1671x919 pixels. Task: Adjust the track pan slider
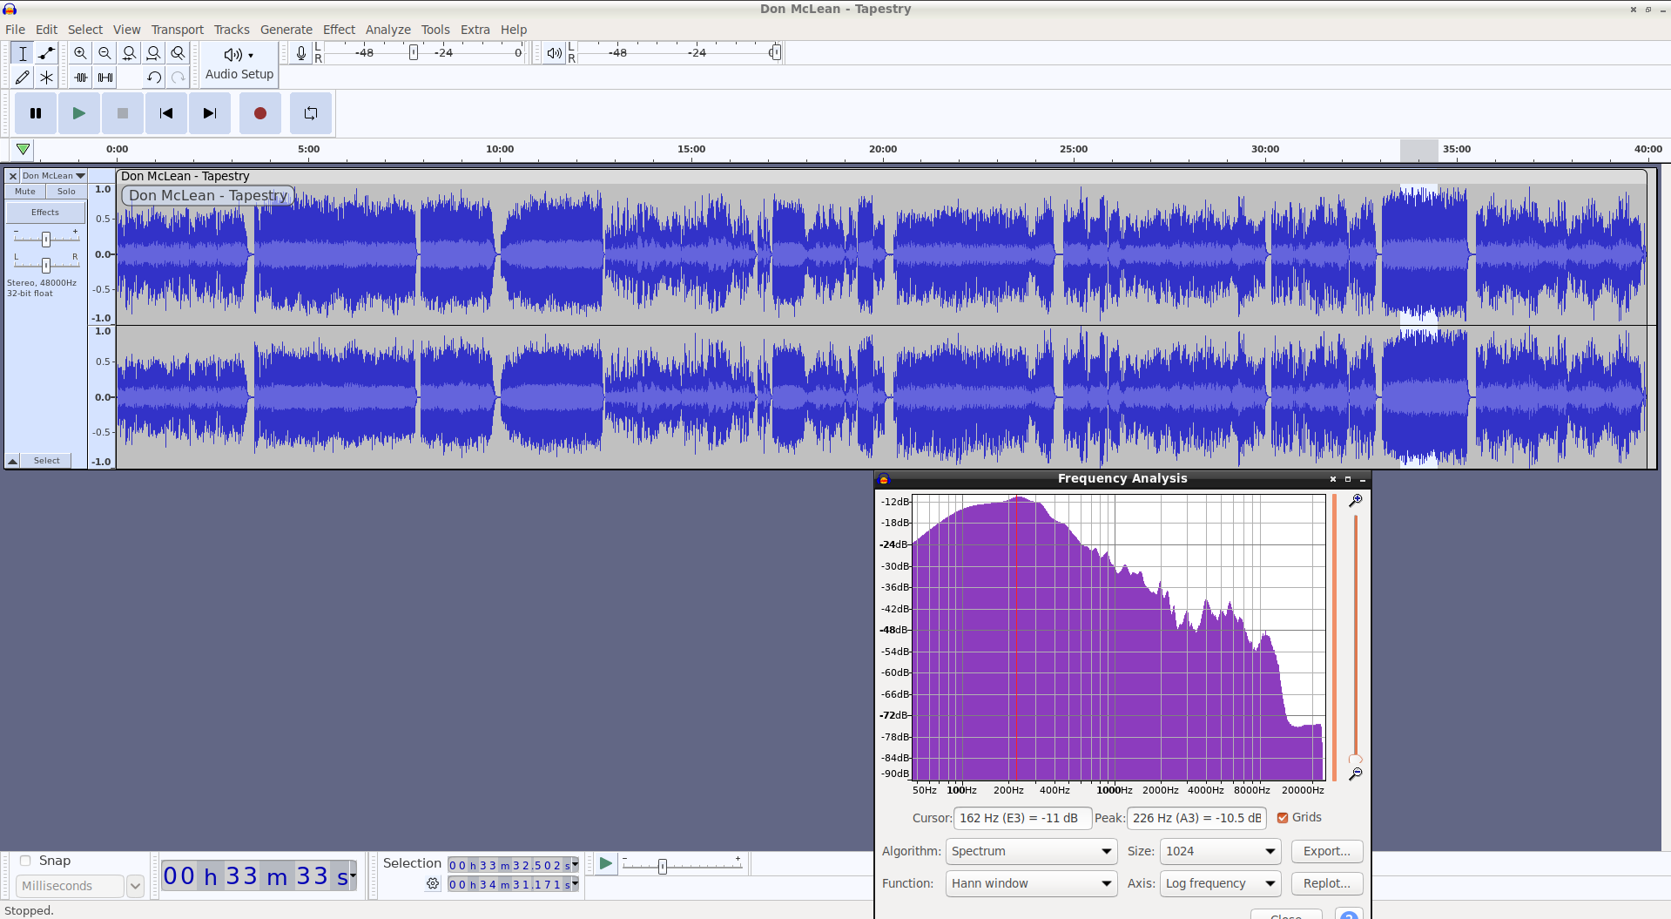(46, 265)
